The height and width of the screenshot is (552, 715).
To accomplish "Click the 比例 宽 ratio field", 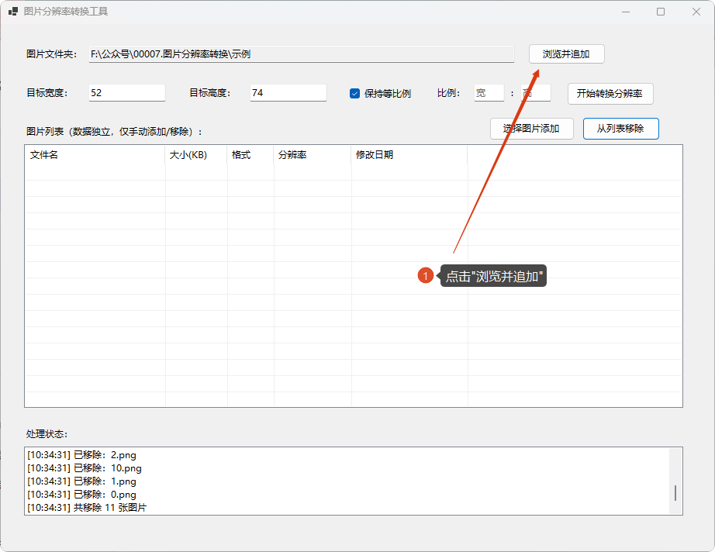I will [489, 93].
